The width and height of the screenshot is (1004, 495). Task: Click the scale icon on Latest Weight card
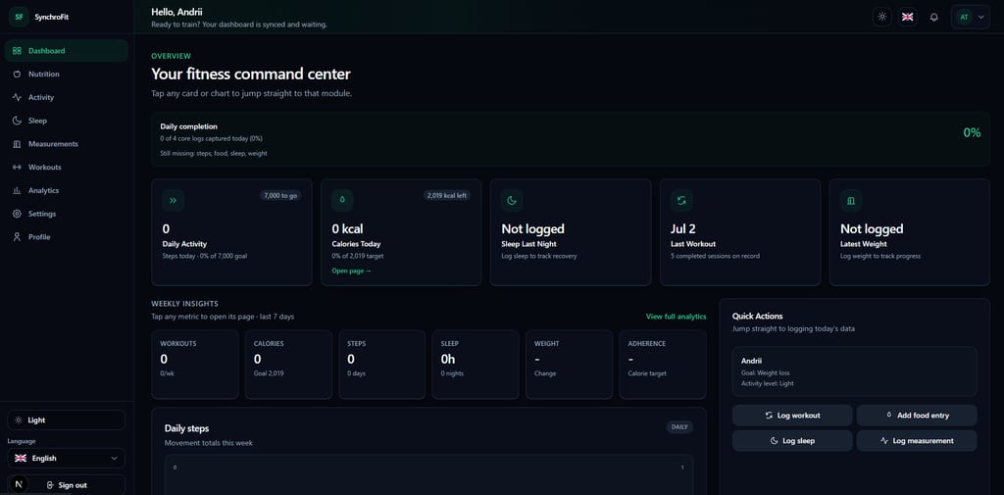click(851, 200)
